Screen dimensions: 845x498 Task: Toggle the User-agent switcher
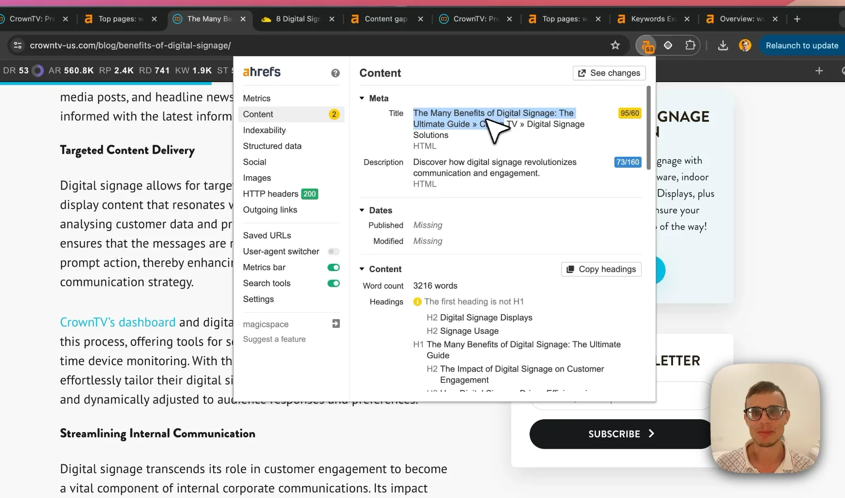[333, 251]
